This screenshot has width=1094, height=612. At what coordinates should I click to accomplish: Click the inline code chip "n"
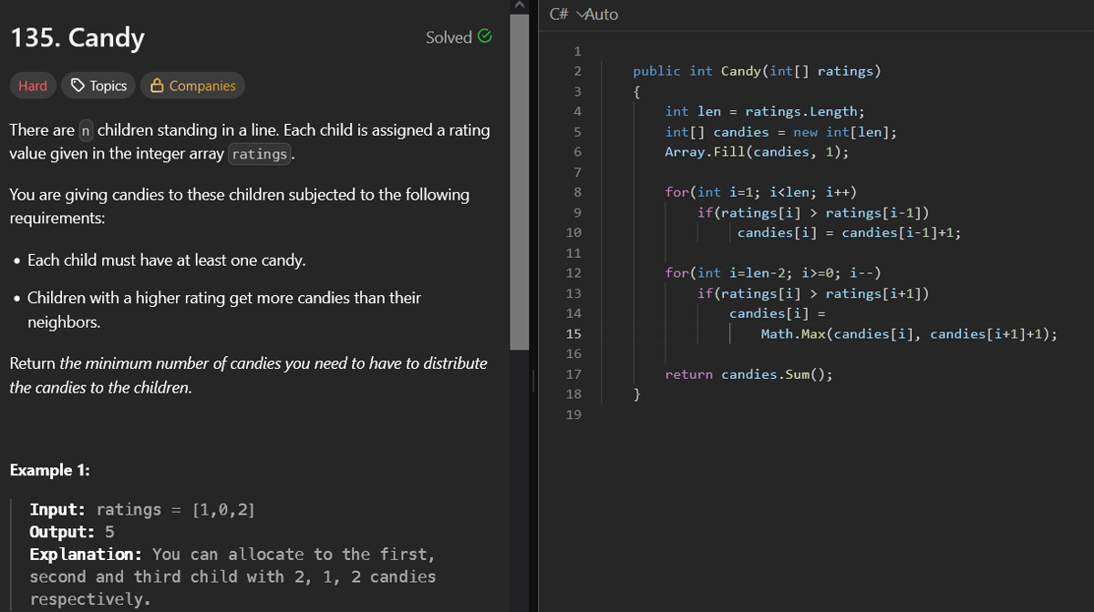pyautogui.click(x=86, y=130)
